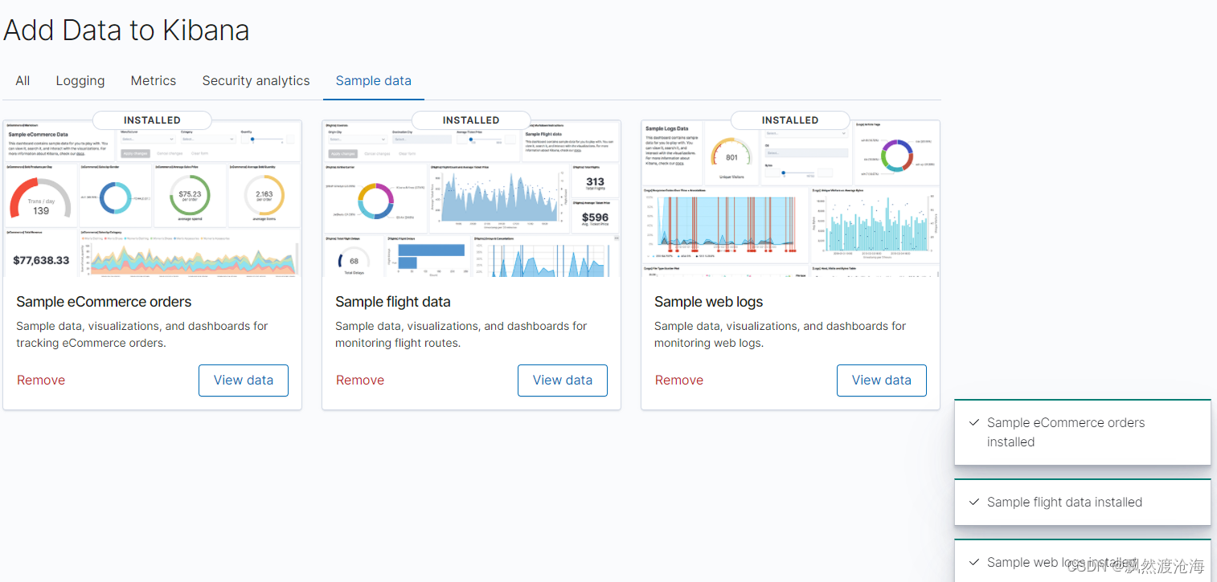
Task: Click INSTALLED badge on web logs card
Action: pos(790,120)
